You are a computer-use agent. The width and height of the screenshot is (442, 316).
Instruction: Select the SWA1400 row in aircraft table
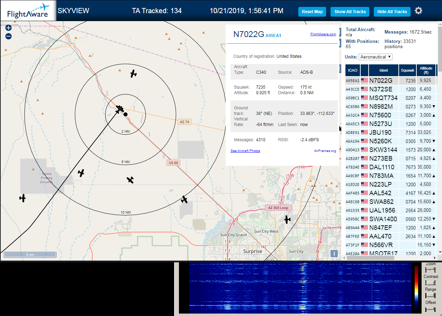pos(391,219)
